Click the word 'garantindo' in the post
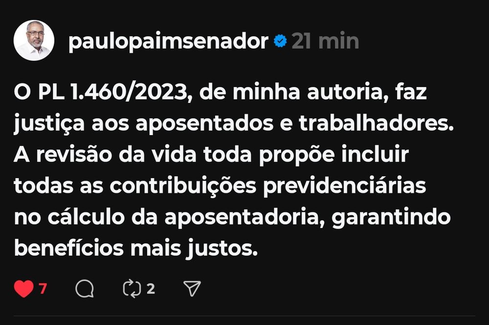The width and height of the screenshot is (489, 325). [391, 218]
